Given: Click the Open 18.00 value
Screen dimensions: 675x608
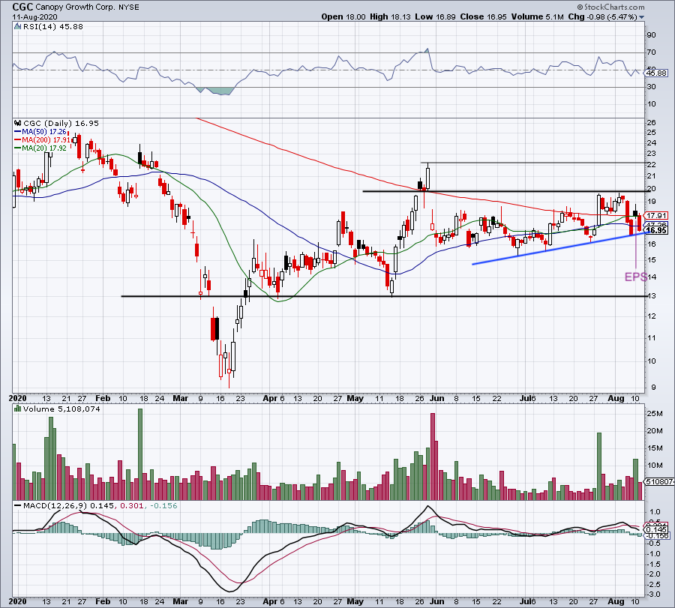Looking at the screenshot, I should (x=343, y=16).
